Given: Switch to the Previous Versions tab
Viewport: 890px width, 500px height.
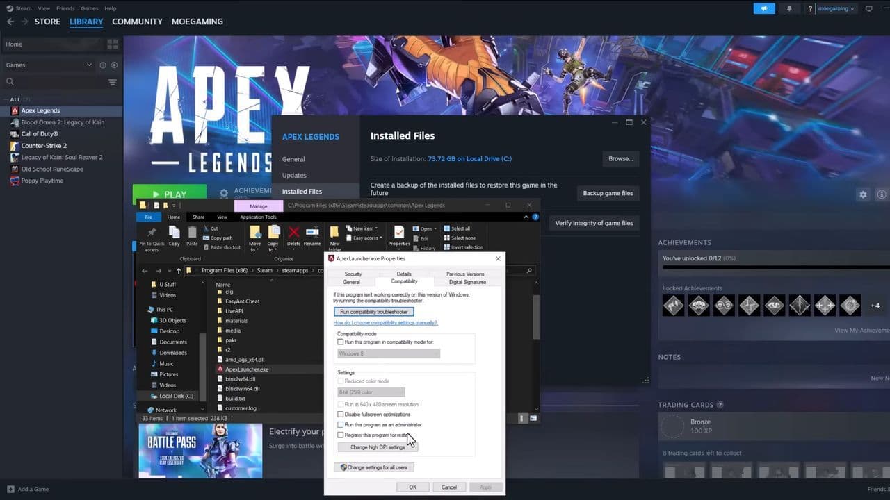Looking at the screenshot, I should coord(464,274).
